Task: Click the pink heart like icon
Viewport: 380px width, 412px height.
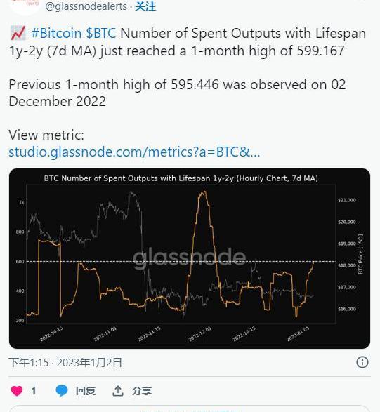Action: point(17,391)
